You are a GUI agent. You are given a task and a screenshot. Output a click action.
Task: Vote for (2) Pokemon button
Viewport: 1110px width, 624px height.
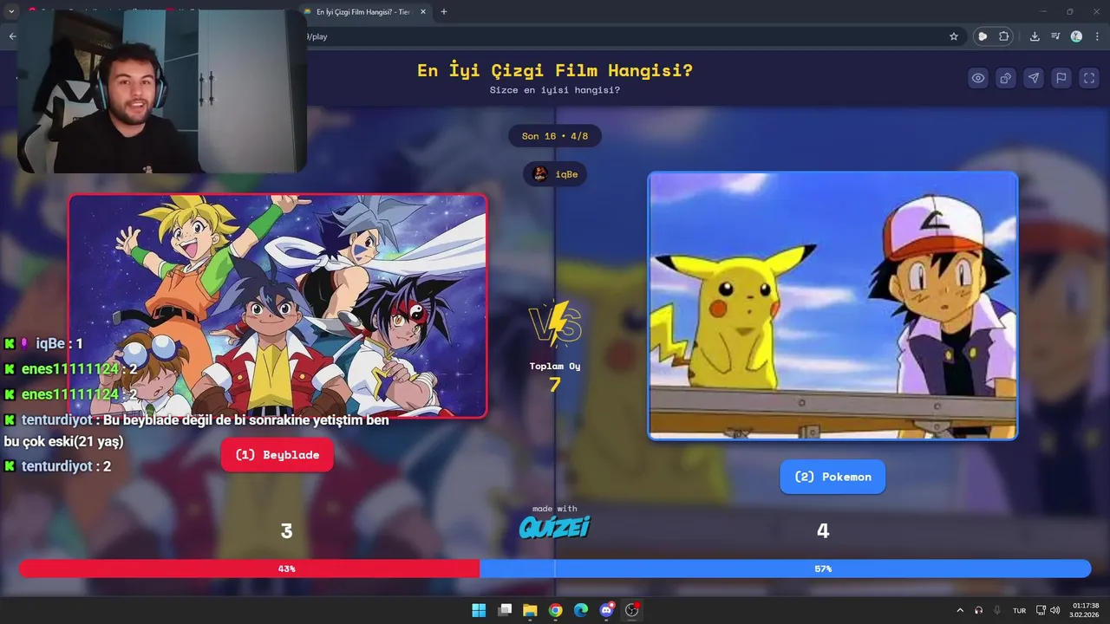pos(832,477)
